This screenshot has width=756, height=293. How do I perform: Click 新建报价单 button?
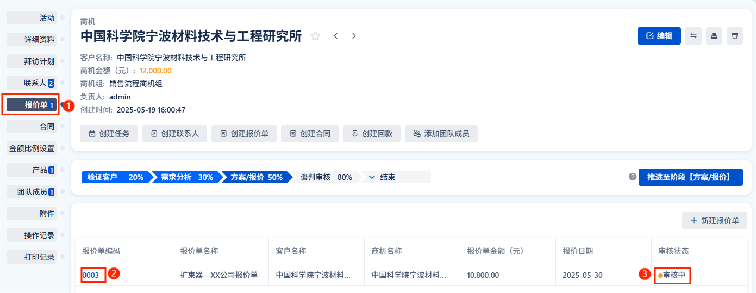coord(715,221)
